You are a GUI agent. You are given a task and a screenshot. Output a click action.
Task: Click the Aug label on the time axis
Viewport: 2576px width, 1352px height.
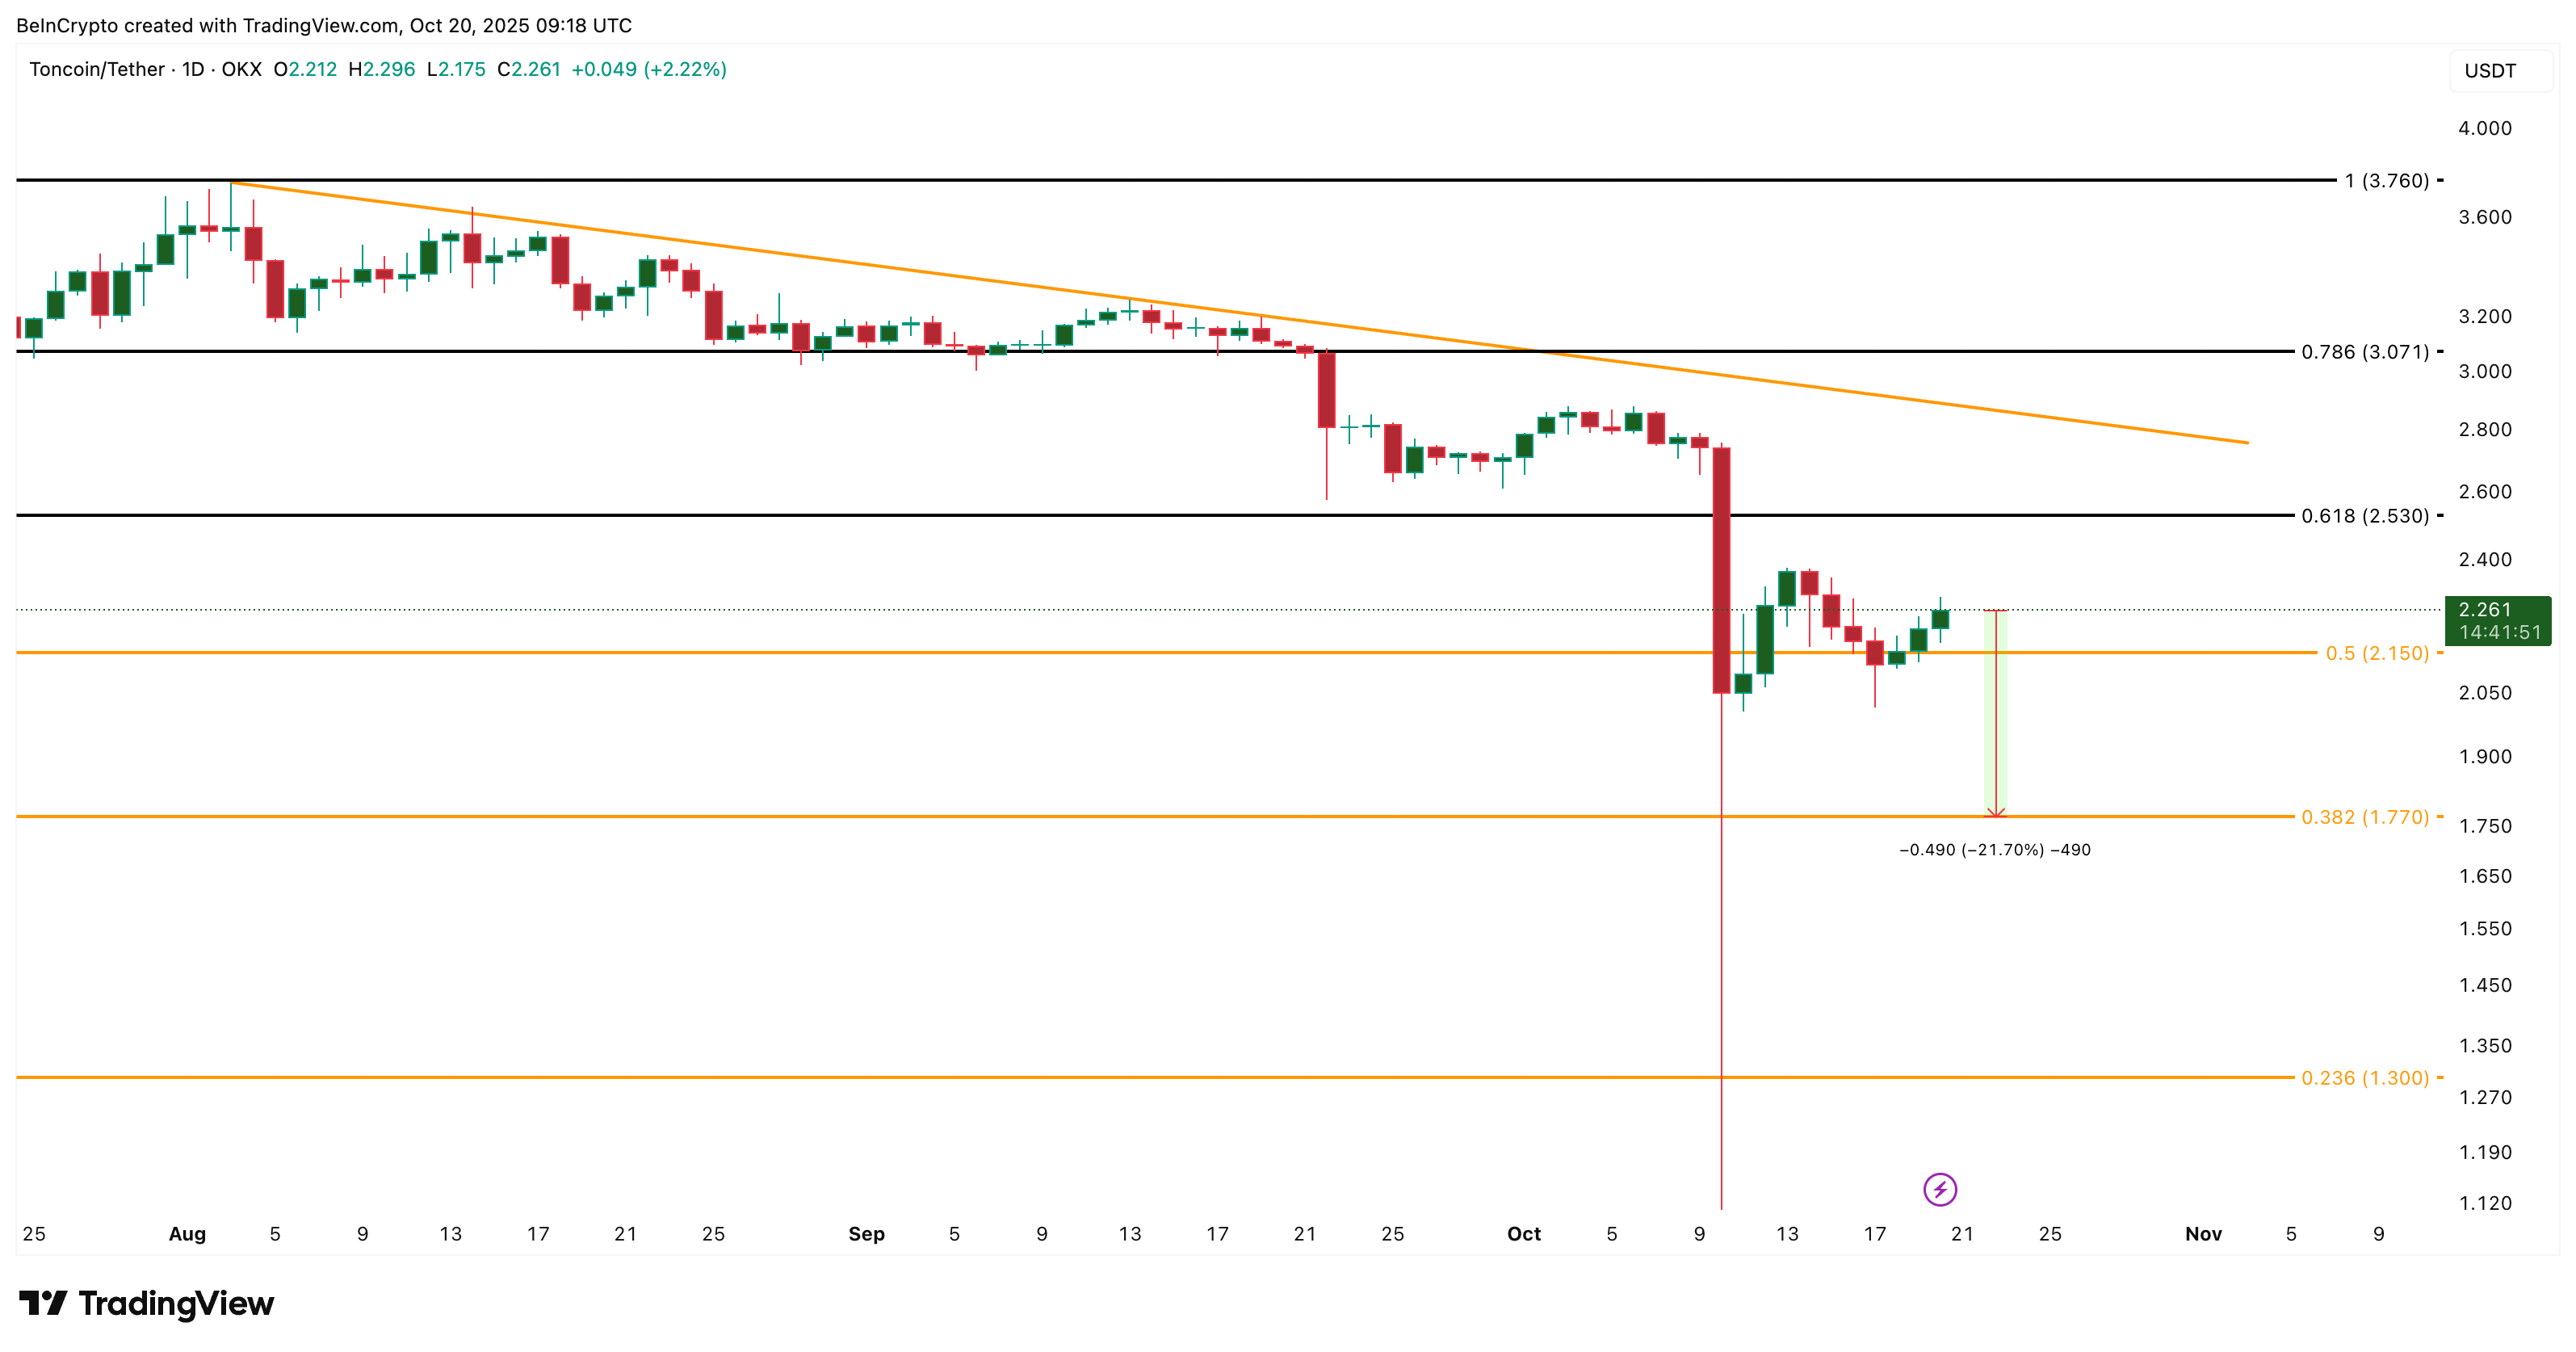coord(187,1234)
